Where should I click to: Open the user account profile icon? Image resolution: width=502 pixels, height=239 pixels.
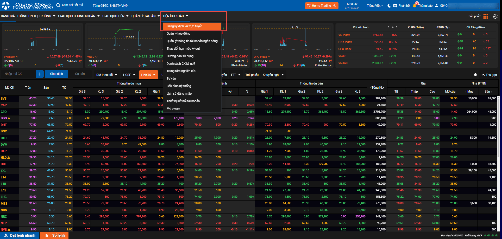[437, 5]
